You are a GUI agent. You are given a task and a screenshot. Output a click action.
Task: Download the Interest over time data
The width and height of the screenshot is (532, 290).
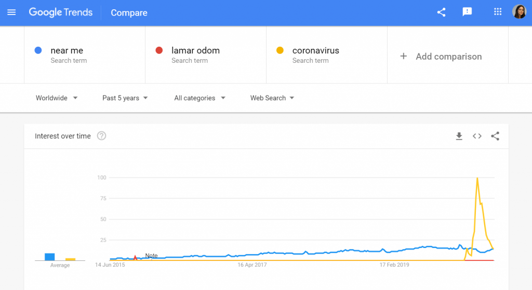pyautogui.click(x=459, y=136)
